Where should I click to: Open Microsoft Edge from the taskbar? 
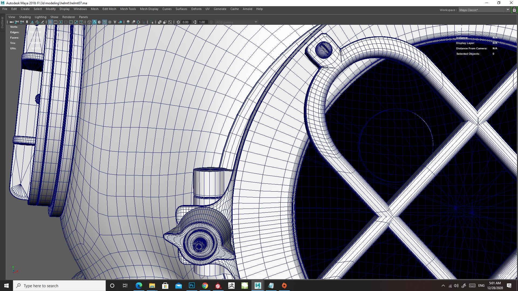(x=139, y=286)
